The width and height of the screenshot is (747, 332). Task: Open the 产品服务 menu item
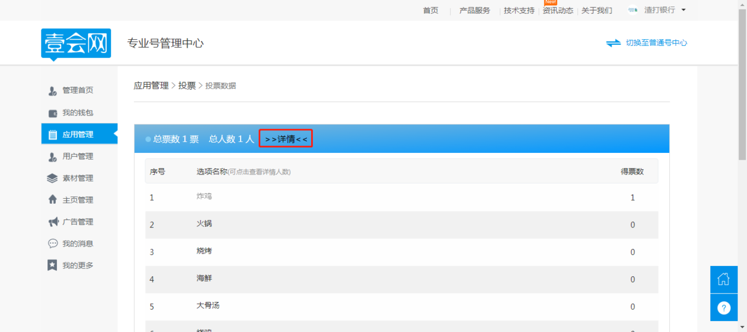click(x=475, y=10)
